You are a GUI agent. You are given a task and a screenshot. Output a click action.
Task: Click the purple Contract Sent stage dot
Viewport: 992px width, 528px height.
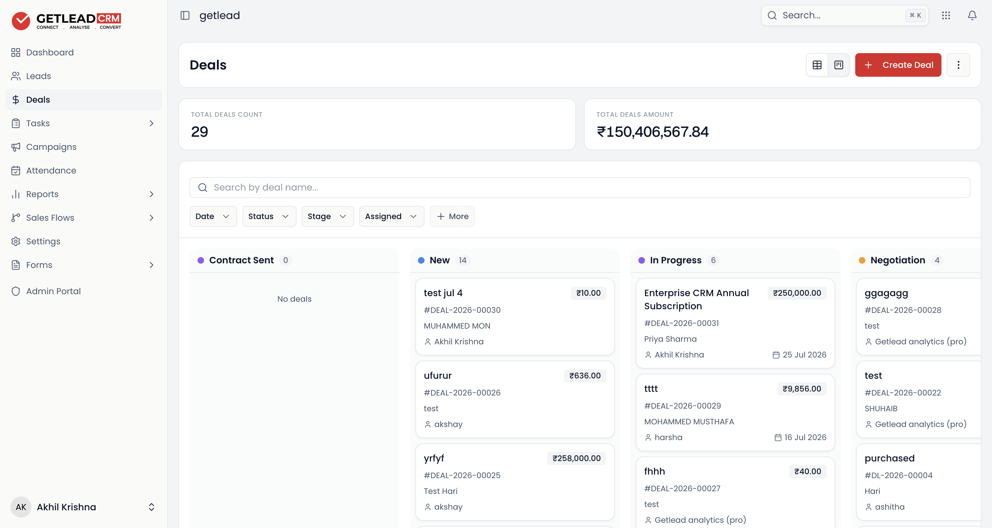click(x=201, y=260)
